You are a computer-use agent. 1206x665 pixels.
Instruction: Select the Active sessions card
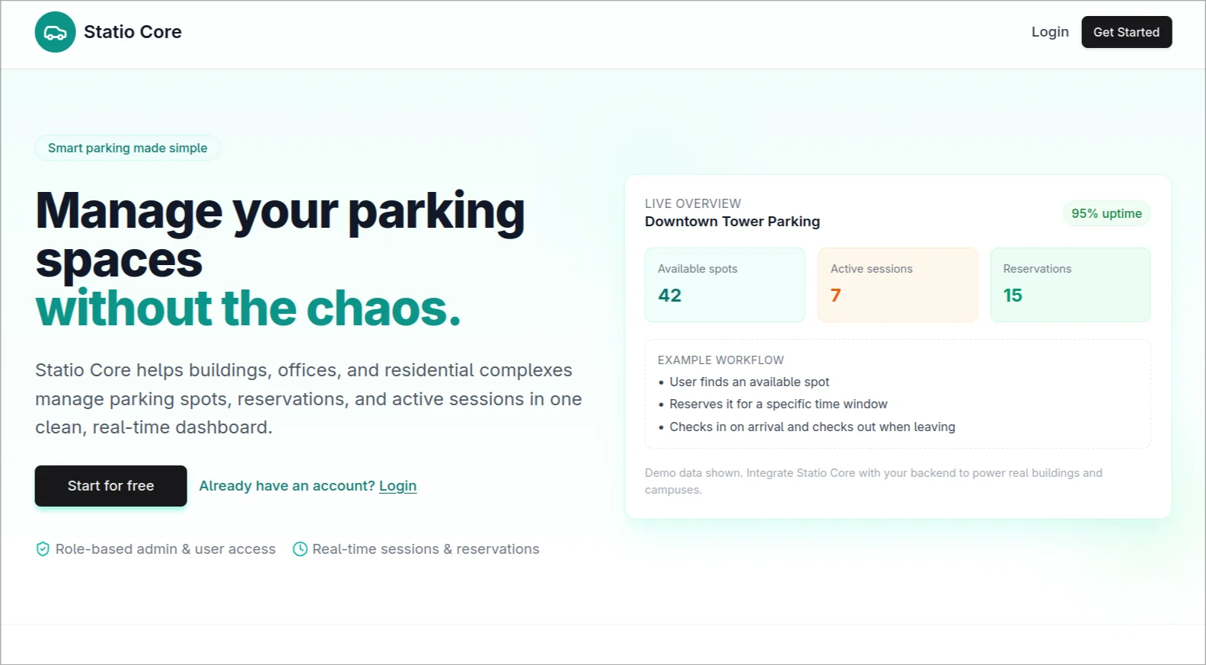pyautogui.click(x=897, y=284)
